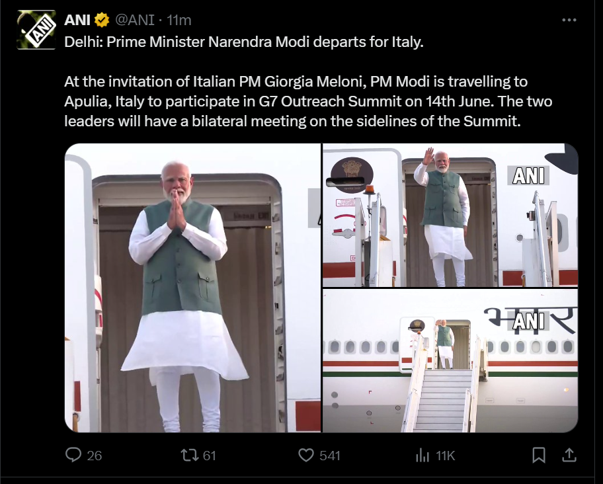Click the repost arrows icon
The height and width of the screenshot is (484, 603).
tap(189, 455)
